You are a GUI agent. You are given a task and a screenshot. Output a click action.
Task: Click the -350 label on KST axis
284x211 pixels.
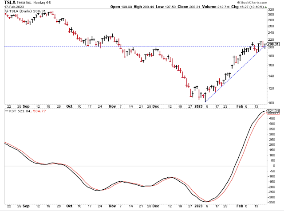tap(271, 202)
